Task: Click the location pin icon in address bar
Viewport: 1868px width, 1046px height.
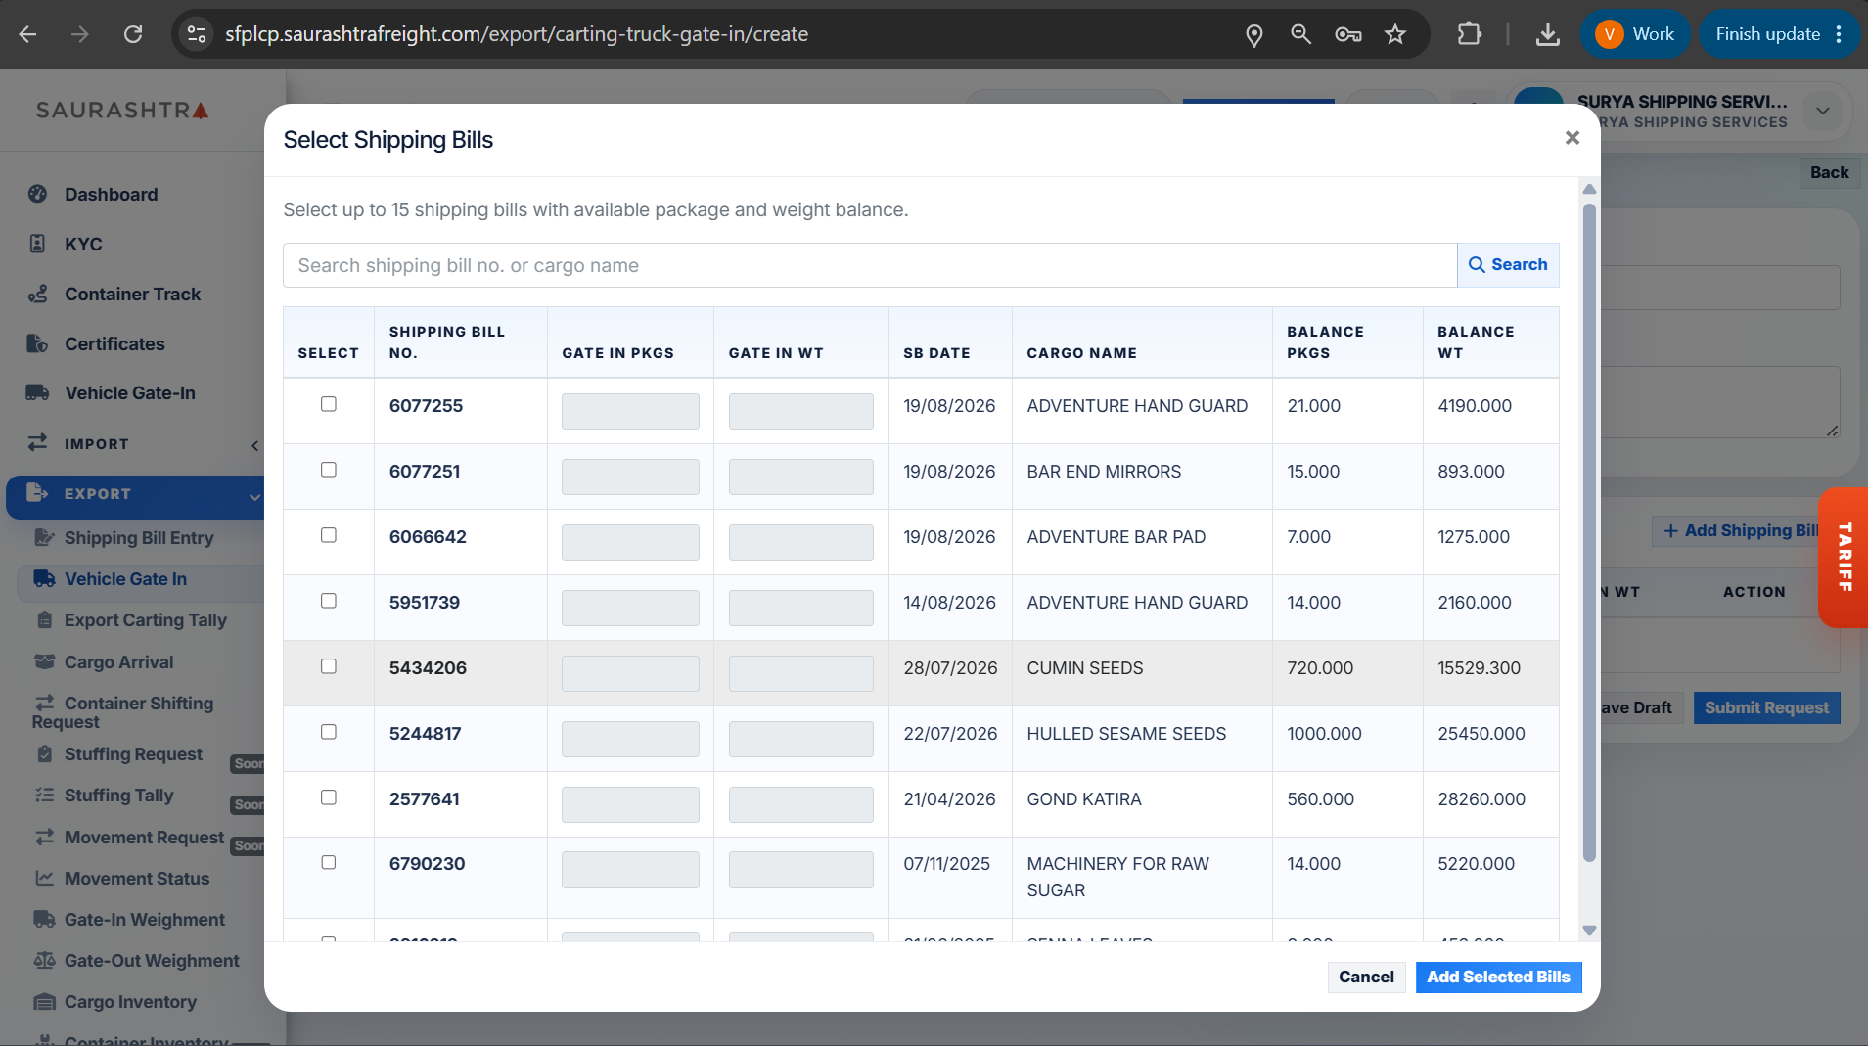Action: click(1253, 35)
